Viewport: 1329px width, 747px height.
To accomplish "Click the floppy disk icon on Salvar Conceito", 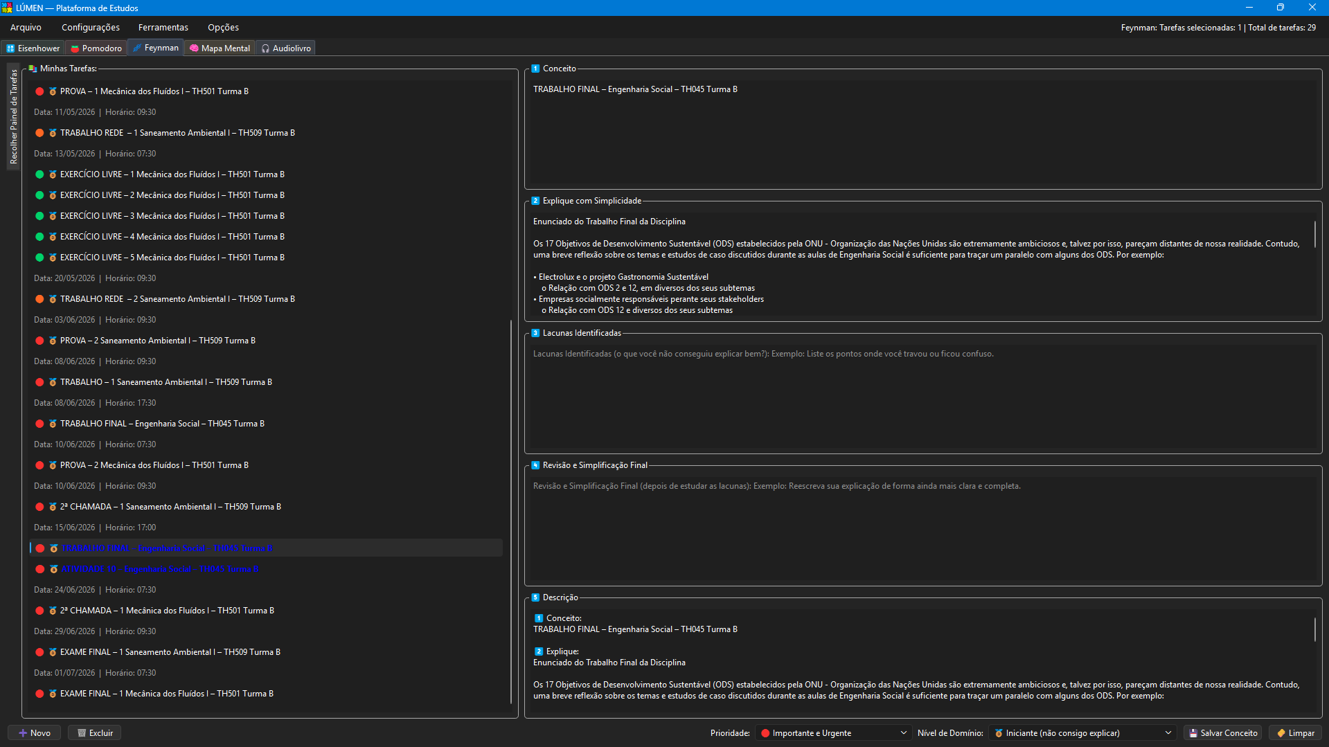I will pyautogui.click(x=1193, y=733).
